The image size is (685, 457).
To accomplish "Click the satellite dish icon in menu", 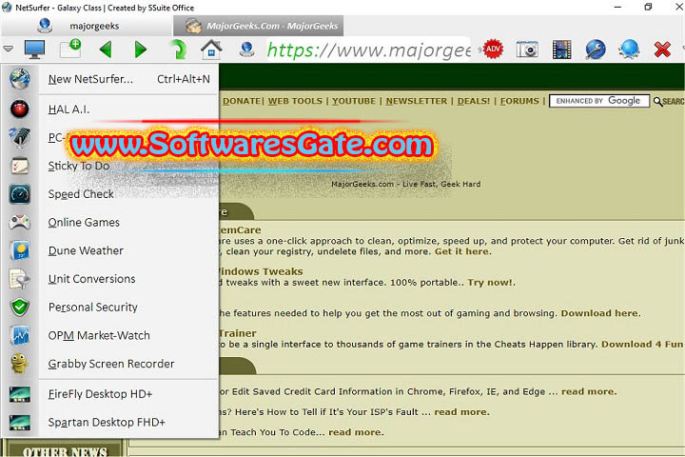I will click(20, 137).
